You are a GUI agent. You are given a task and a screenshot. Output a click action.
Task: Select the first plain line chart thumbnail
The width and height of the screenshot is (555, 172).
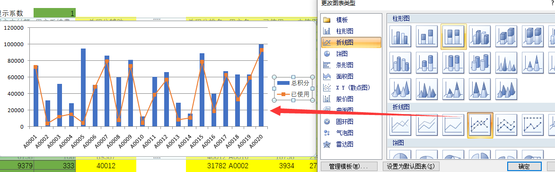(400, 125)
